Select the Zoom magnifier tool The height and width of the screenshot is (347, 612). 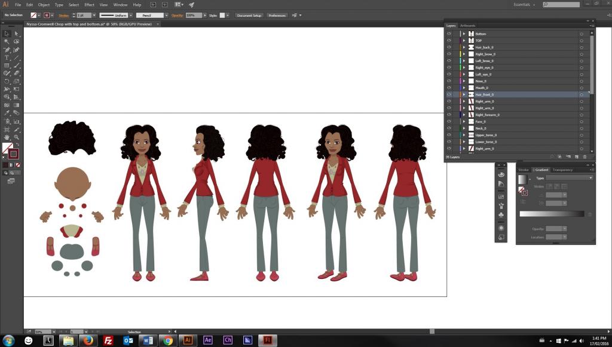click(x=16, y=137)
